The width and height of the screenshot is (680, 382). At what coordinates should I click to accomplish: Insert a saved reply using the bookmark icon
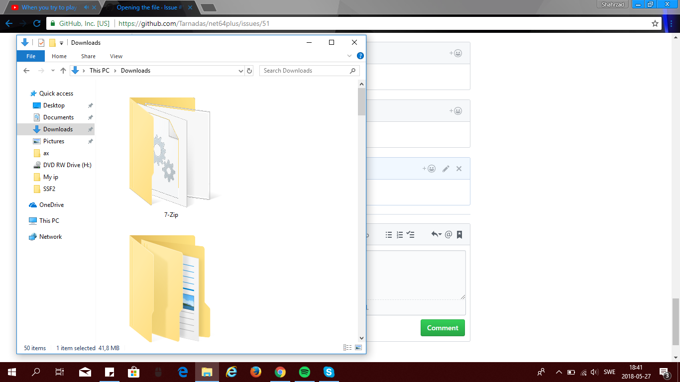(458, 235)
